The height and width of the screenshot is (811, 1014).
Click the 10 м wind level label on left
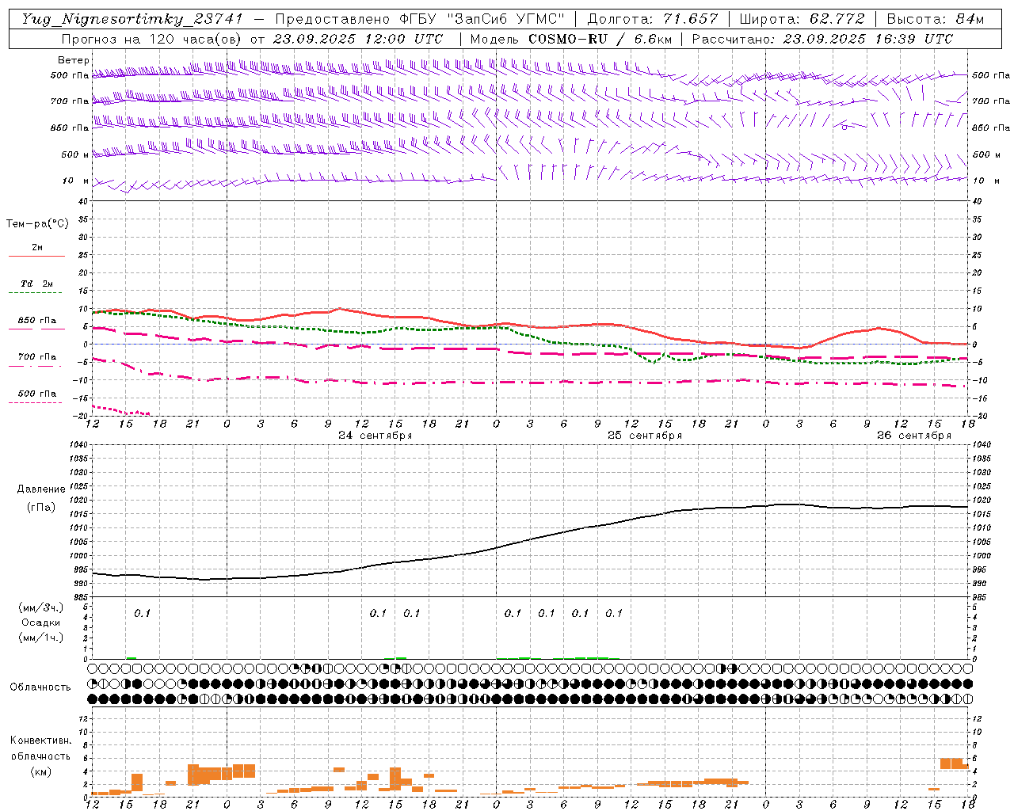[x=75, y=181]
